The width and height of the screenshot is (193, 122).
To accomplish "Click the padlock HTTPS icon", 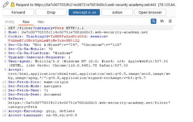I will (13, 5).
